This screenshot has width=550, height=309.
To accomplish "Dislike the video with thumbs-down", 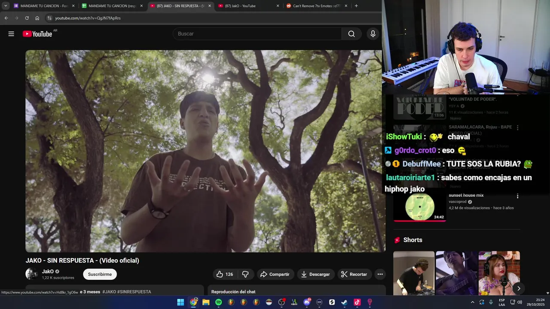I will point(245,274).
